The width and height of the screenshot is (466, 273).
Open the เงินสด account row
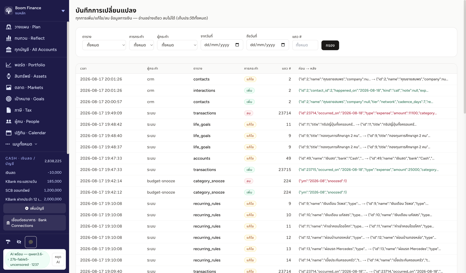point(33,172)
